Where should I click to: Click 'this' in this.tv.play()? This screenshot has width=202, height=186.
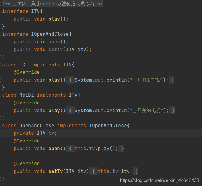[80, 148]
